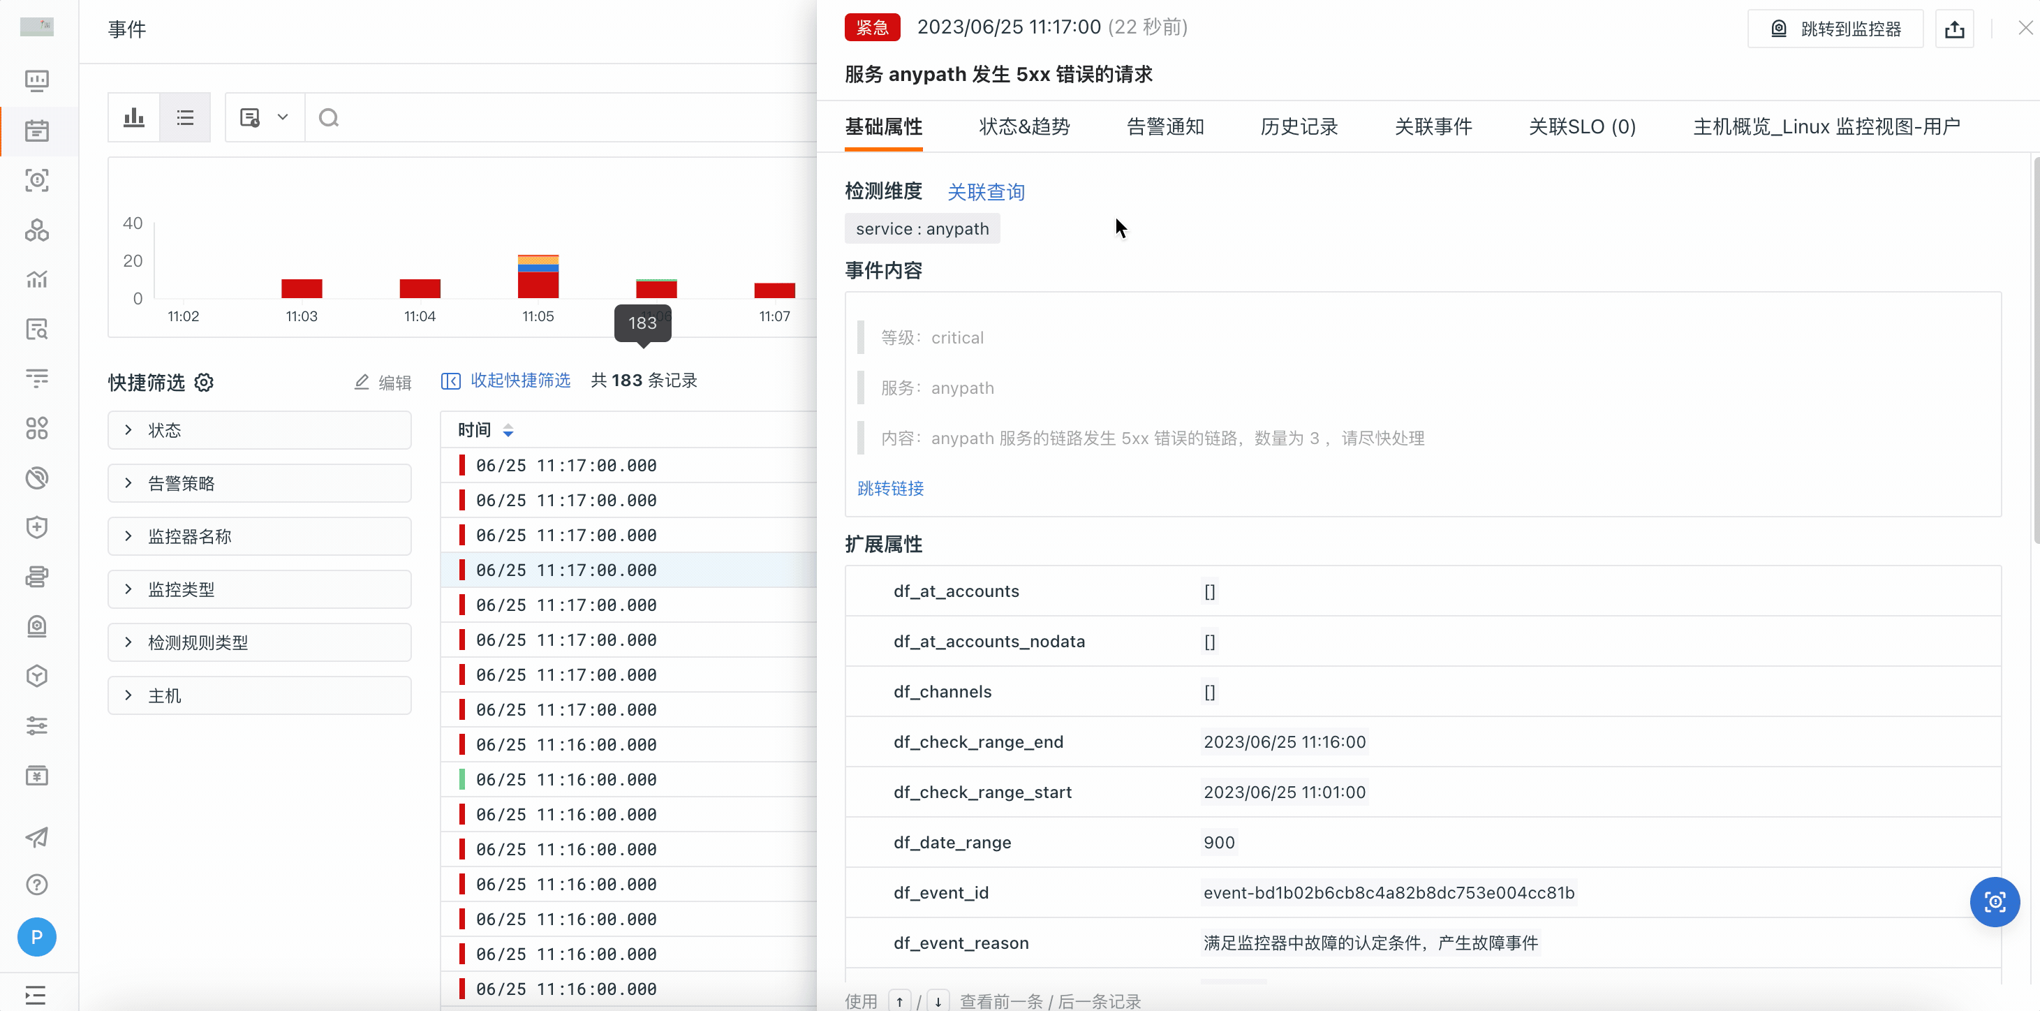
Task: Collapse quick filters via 收起快捷筛选
Action: click(505, 381)
